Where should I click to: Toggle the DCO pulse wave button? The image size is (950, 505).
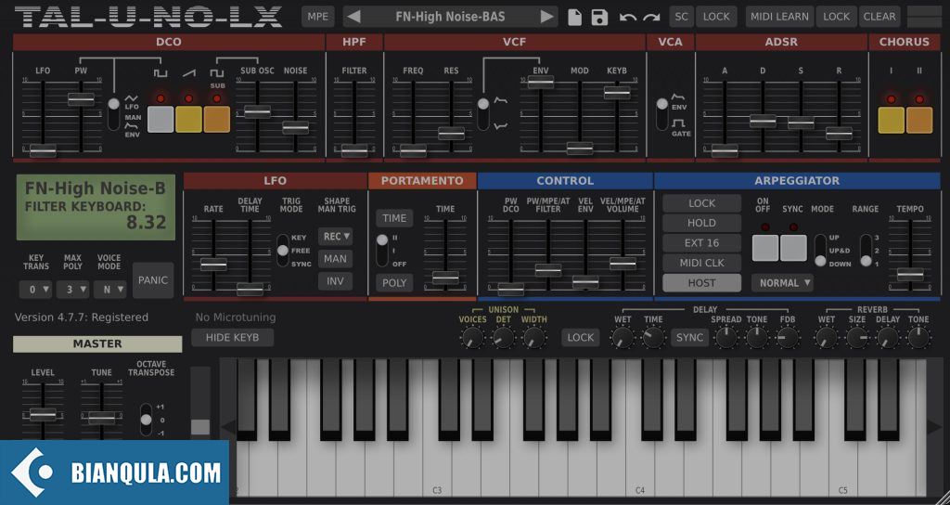160,120
